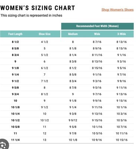Click the Medium width column header
Image resolution: width=136 pixels, height=149 pixels.
coord(73,34)
